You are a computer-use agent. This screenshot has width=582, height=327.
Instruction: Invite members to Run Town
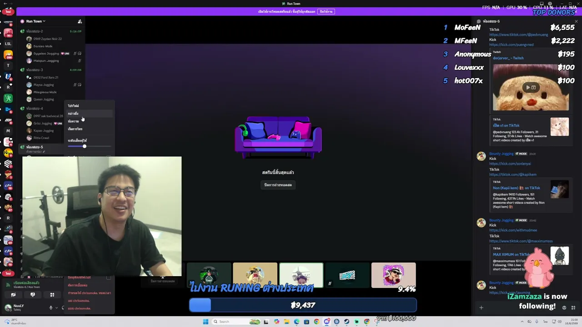click(80, 21)
